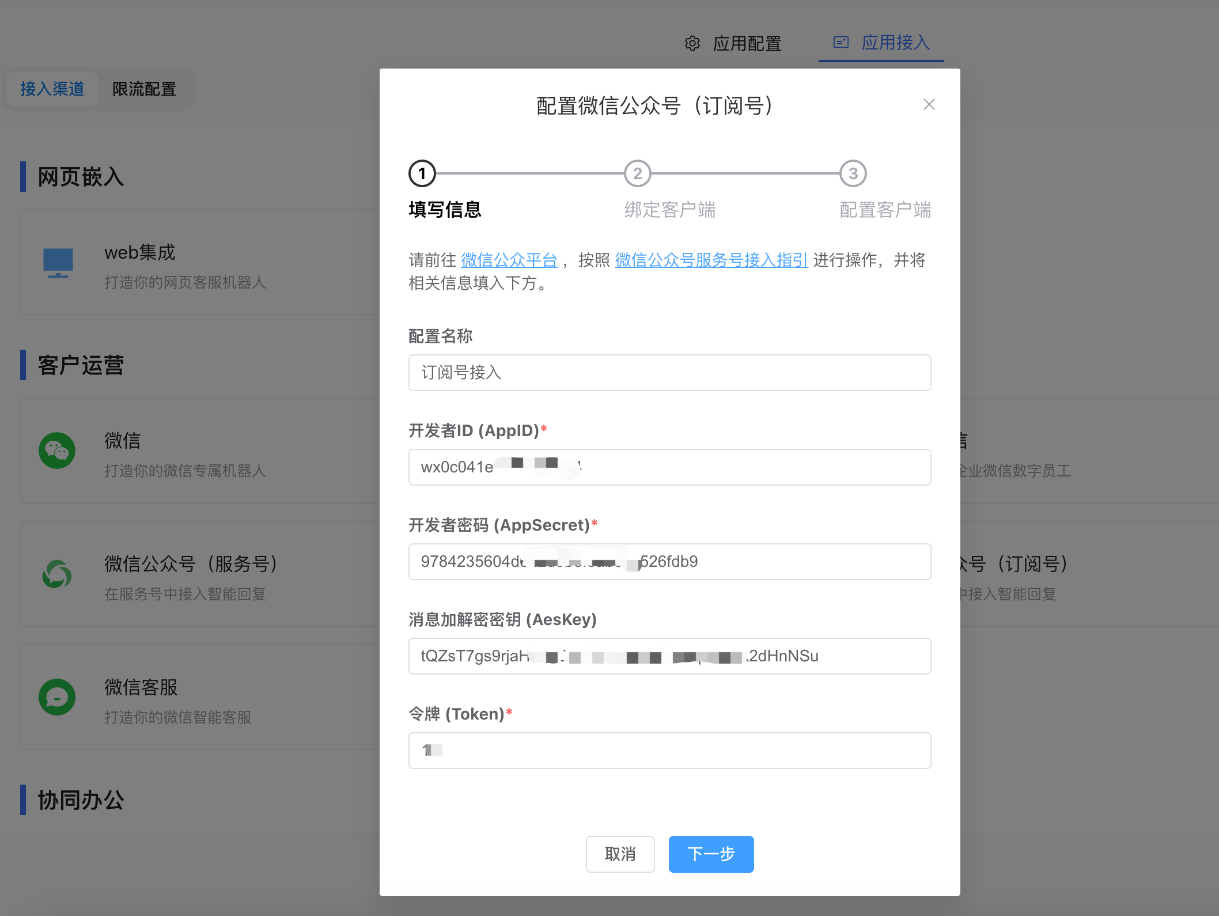
Task: Open the 微信公众号服务号接入指引 guide link
Action: 710,260
